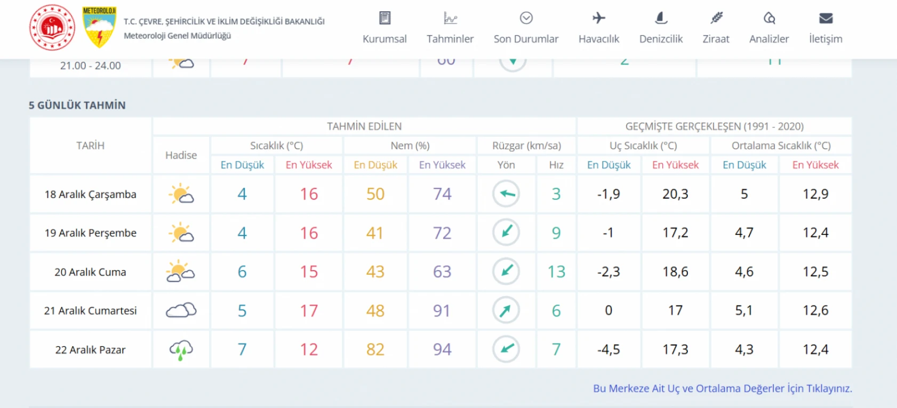
Task: Click the Meteoroloji shield logo
Action: pyautogui.click(x=99, y=28)
